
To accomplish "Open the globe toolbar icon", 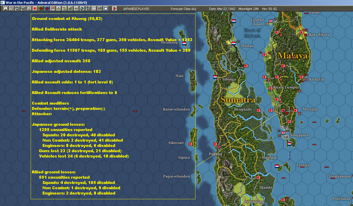I will pyautogui.click(x=82, y=9).
